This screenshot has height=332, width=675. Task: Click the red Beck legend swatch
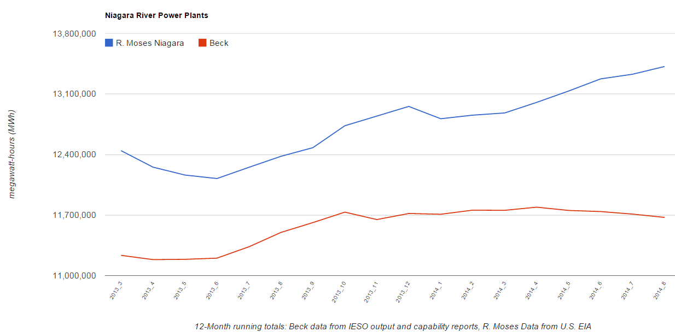click(x=202, y=43)
